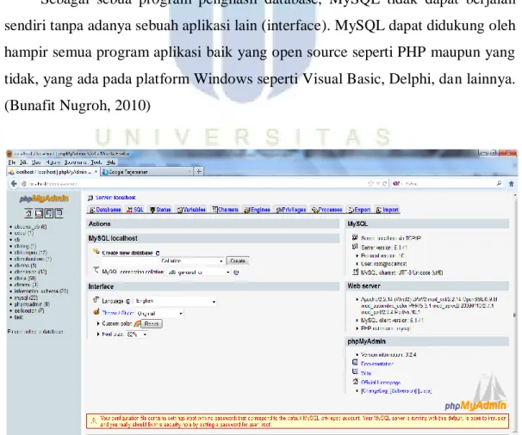Open the Firefox Edit menu
The image size is (522, 435).
pos(23,162)
